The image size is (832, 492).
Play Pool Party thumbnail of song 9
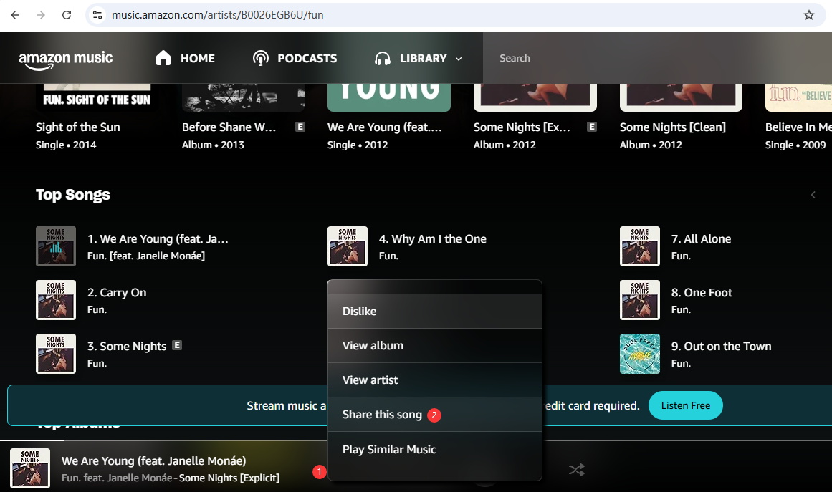[640, 354]
